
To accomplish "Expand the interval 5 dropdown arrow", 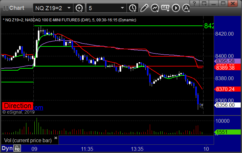I will (x=122, y=8).
